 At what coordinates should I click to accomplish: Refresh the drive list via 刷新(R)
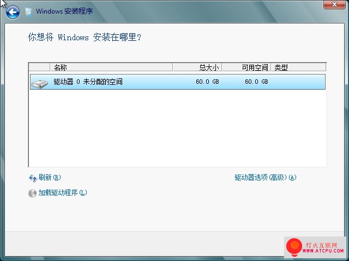point(50,177)
